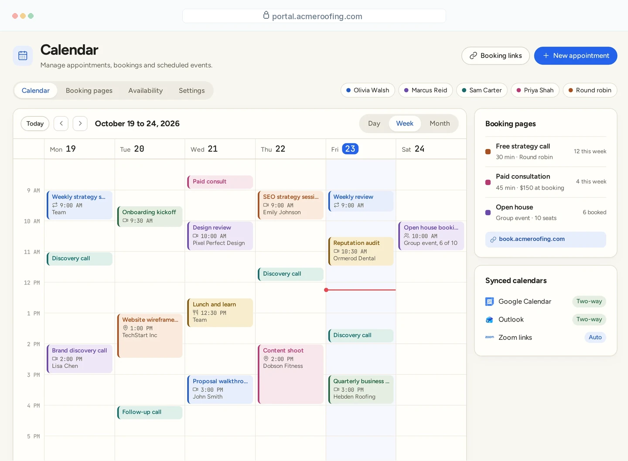This screenshot has width=628, height=461.
Task: Open the Availability tab
Action: (x=146, y=91)
